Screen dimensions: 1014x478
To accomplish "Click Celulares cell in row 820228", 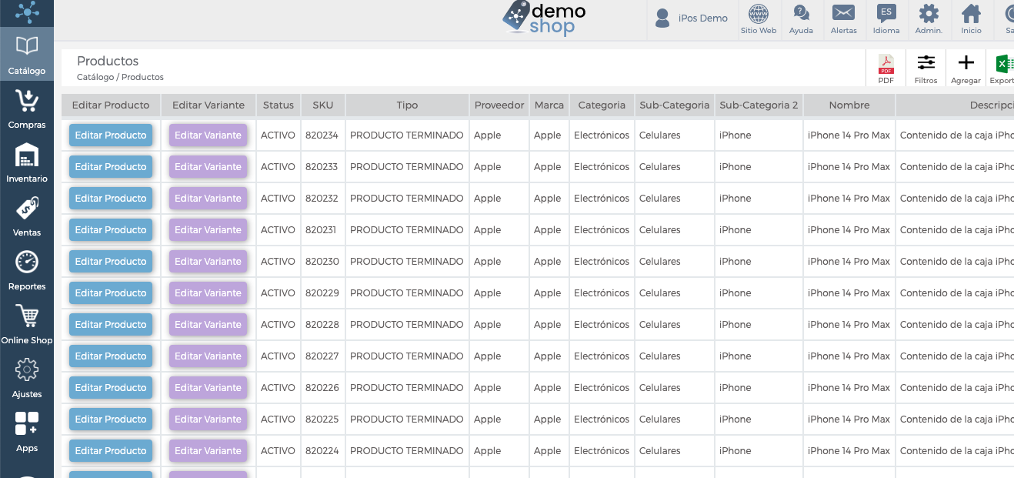I will 675,325.
